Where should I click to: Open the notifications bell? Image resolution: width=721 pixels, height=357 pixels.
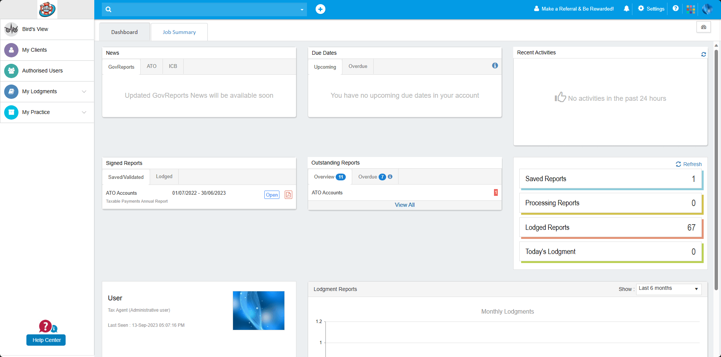(x=626, y=9)
